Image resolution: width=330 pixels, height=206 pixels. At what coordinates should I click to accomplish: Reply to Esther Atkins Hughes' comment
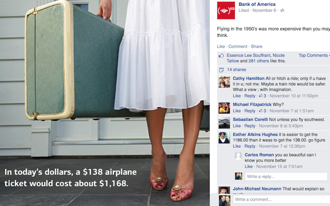pyautogui.click(x=250, y=146)
